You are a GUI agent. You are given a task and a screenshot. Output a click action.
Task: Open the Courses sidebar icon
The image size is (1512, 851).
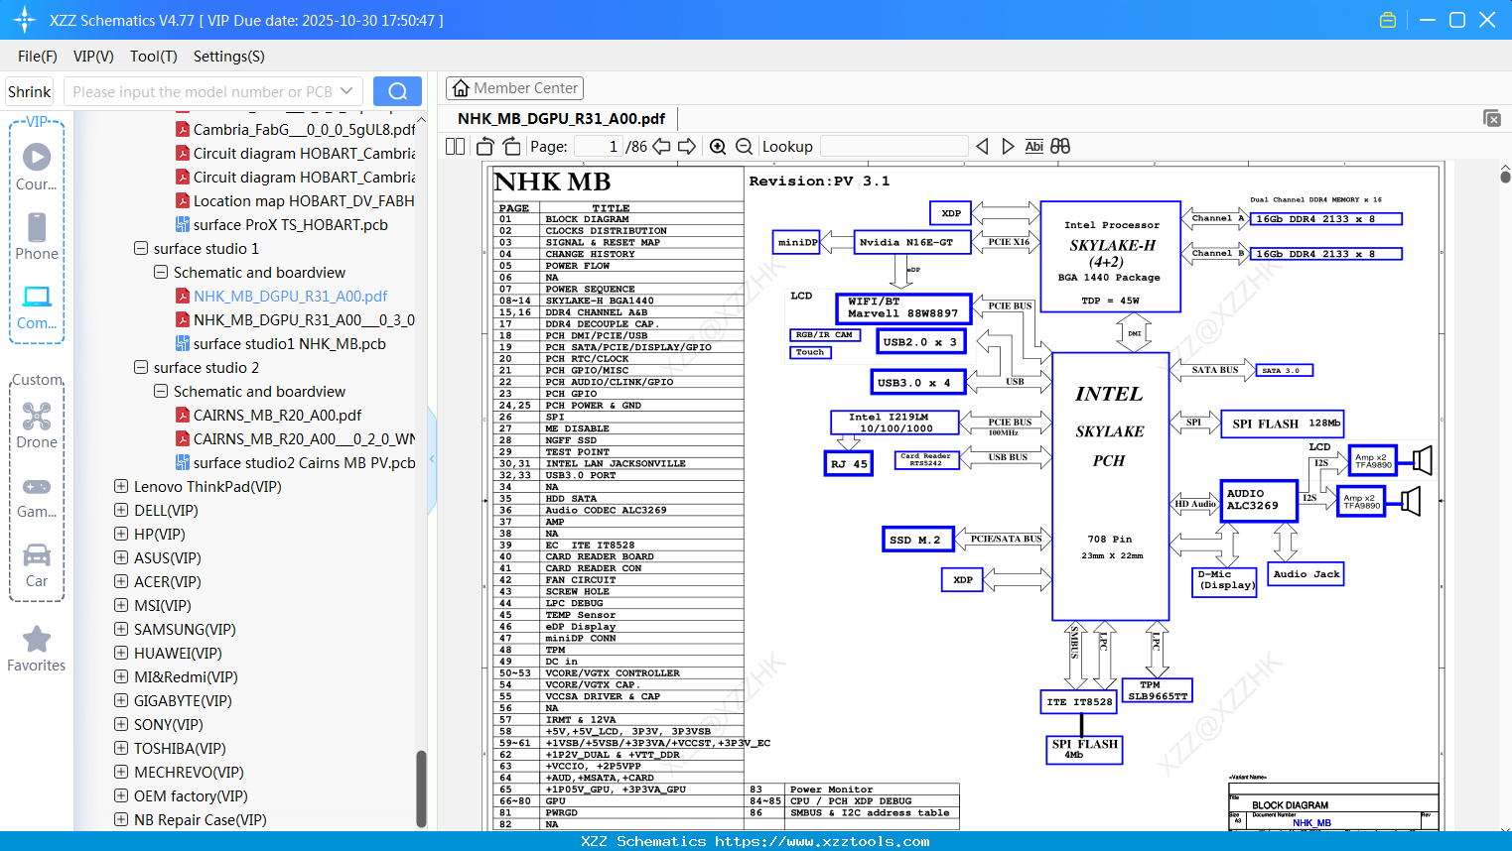pos(37,167)
